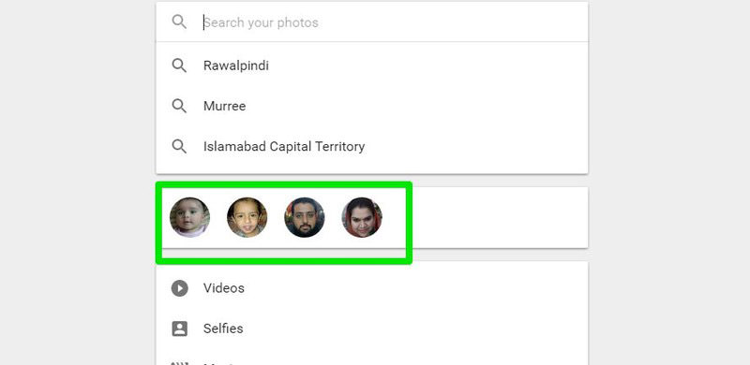Open Islamabad Capital Territory suggestion
750x365 pixels.
point(371,146)
